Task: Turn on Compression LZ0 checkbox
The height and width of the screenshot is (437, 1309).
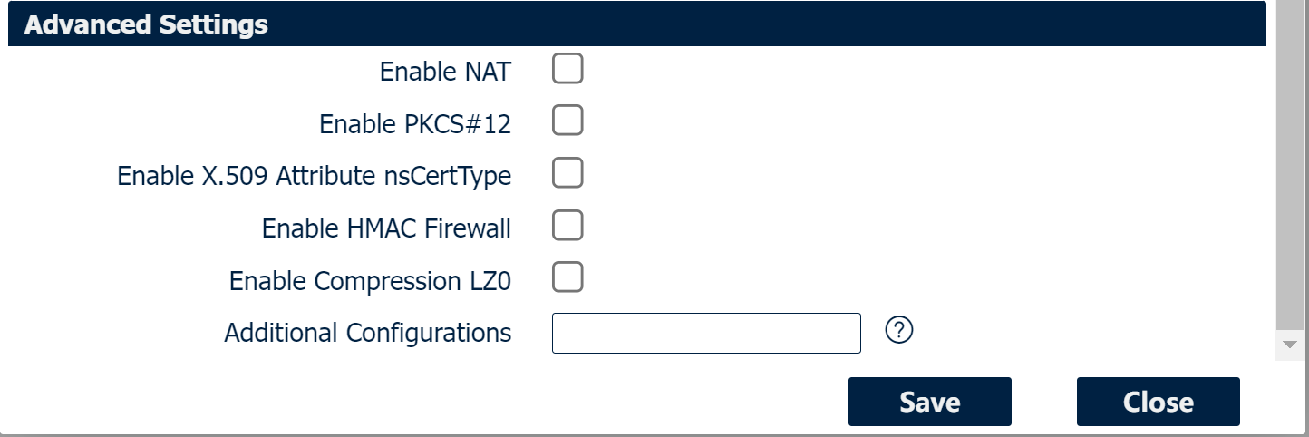Action: pos(567,278)
